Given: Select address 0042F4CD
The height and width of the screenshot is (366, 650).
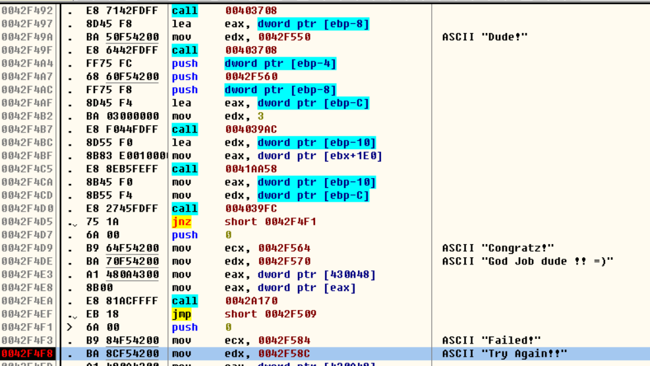Looking at the screenshot, I should 28,195.
